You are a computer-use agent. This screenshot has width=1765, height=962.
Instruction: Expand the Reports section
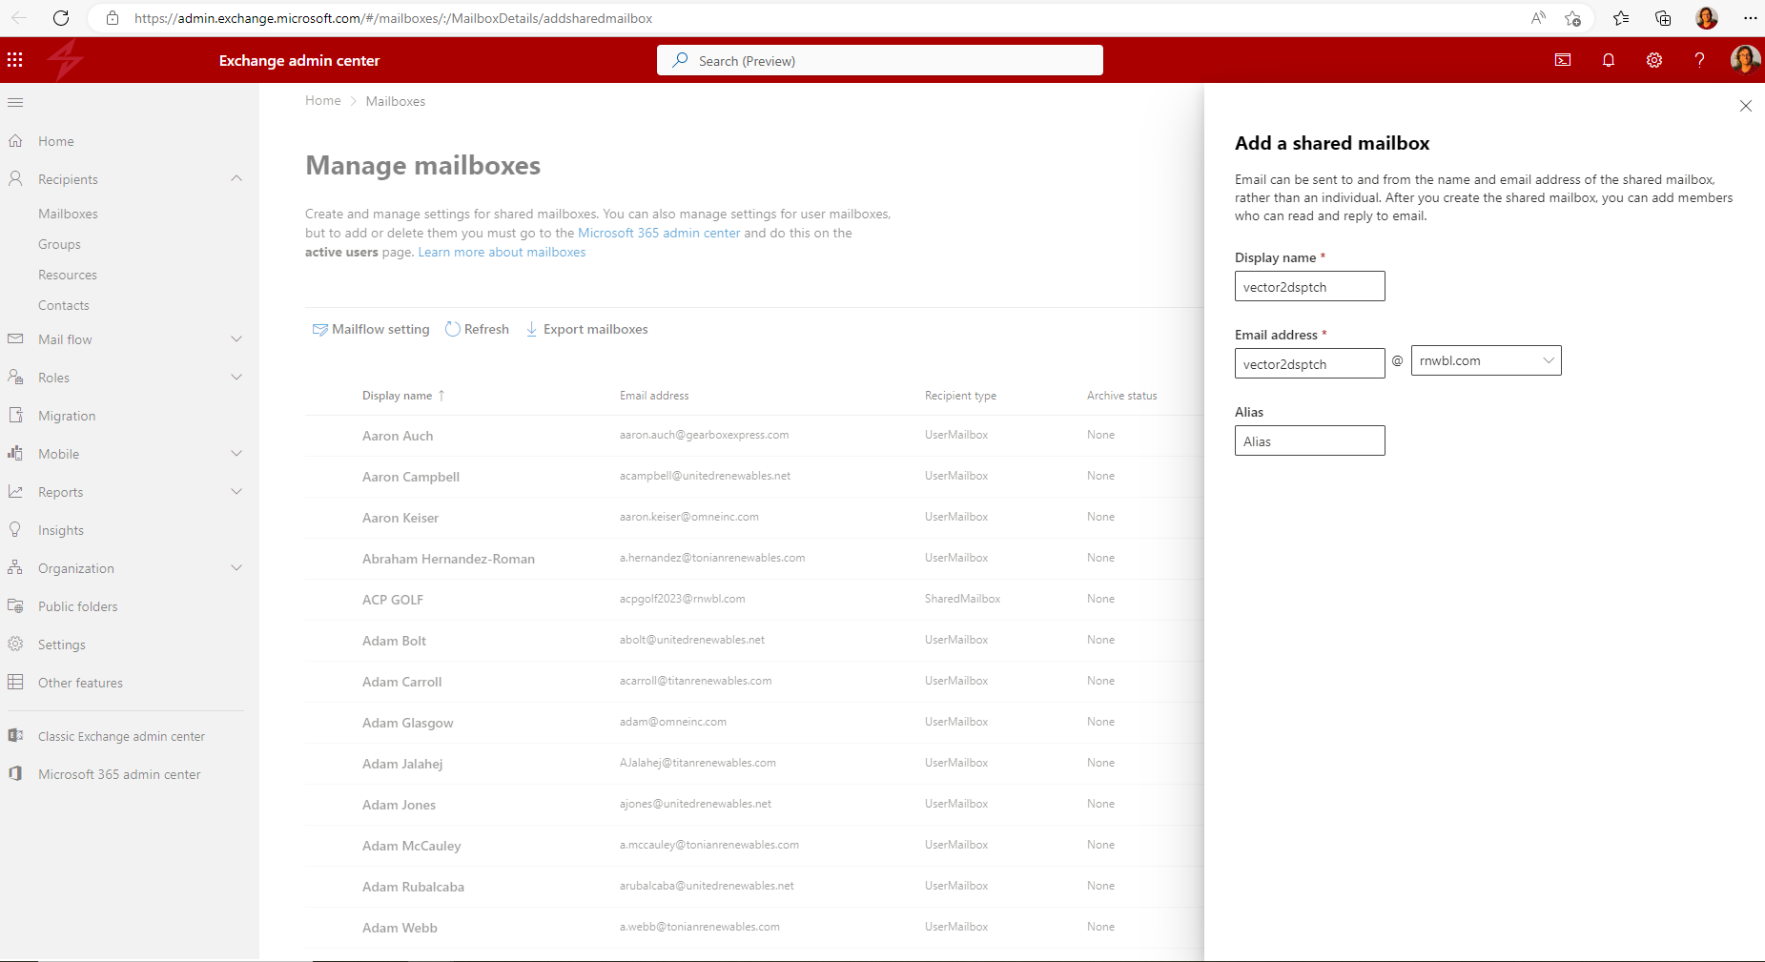236,491
